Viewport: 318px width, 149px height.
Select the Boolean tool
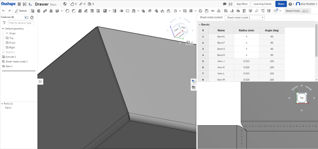[121, 11]
